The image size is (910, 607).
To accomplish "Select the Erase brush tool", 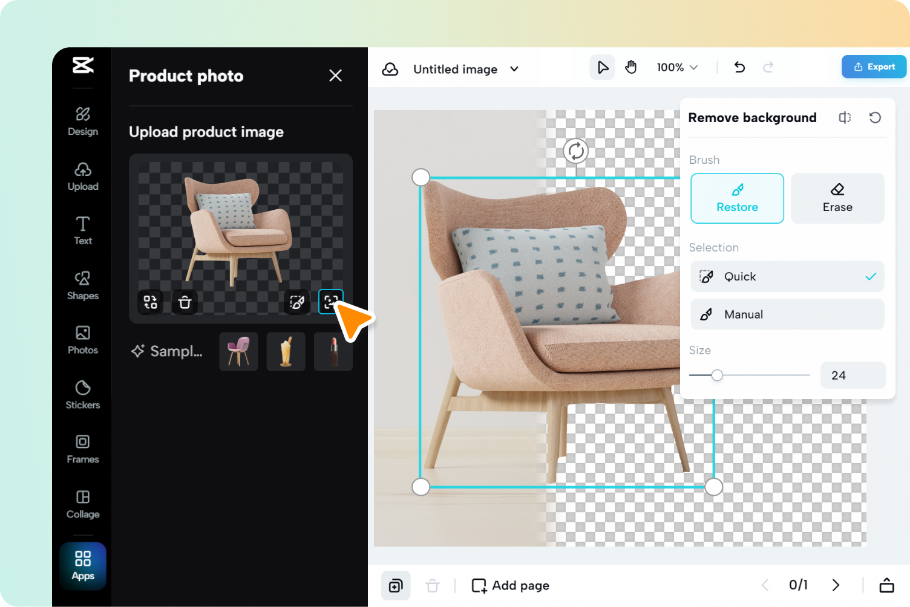I will click(837, 198).
